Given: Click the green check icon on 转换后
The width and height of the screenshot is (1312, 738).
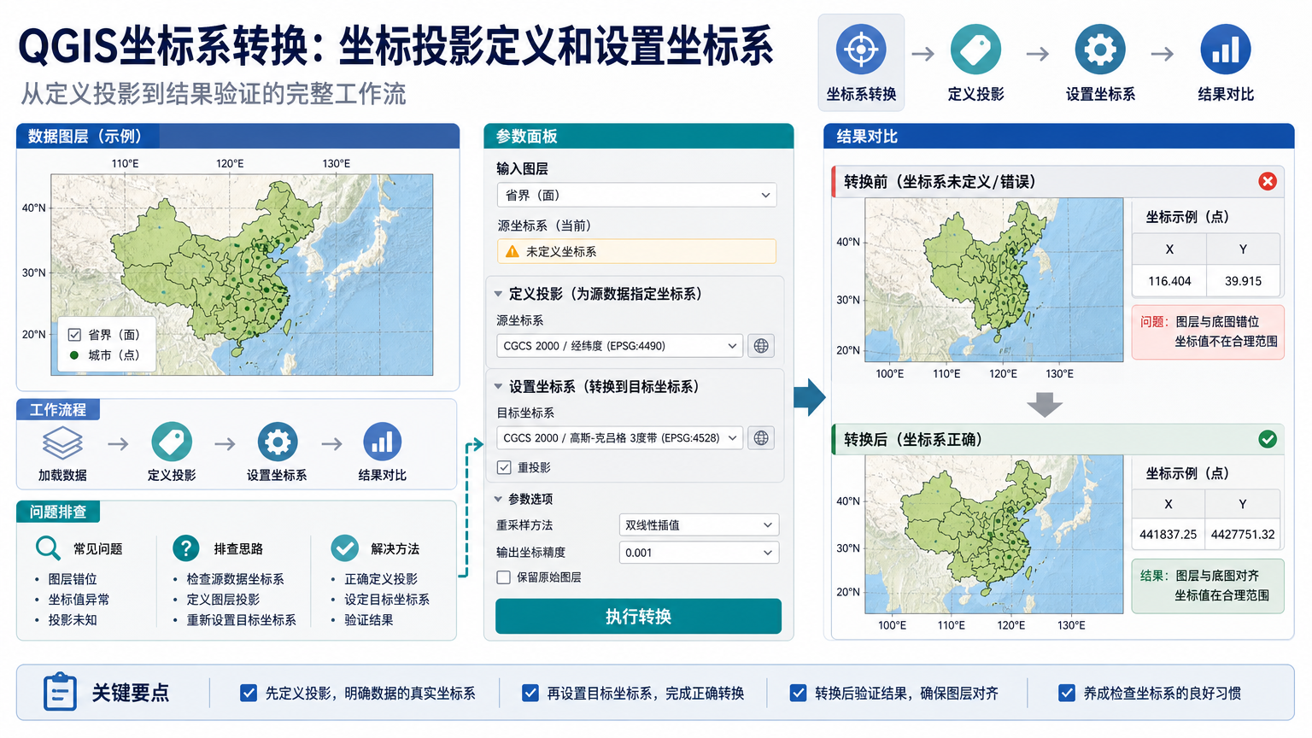Looking at the screenshot, I should click(x=1268, y=439).
